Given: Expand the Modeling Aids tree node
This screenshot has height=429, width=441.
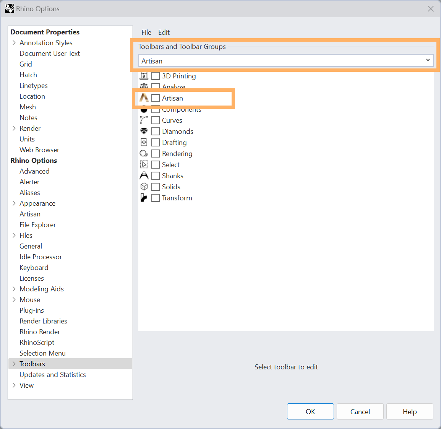Looking at the screenshot, I should [x=14, y=289].
